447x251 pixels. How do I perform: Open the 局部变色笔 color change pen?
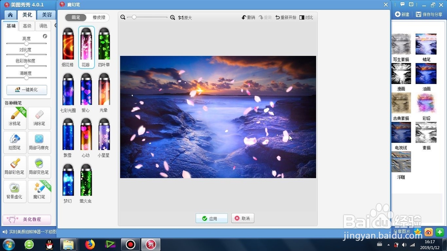point(39,167)
